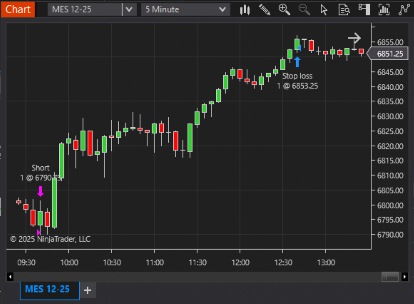Image resolution: width=414 pixels, height=304 pixels.
Task: Click the orange Chart title label
Action: click(x=18, y=10)
